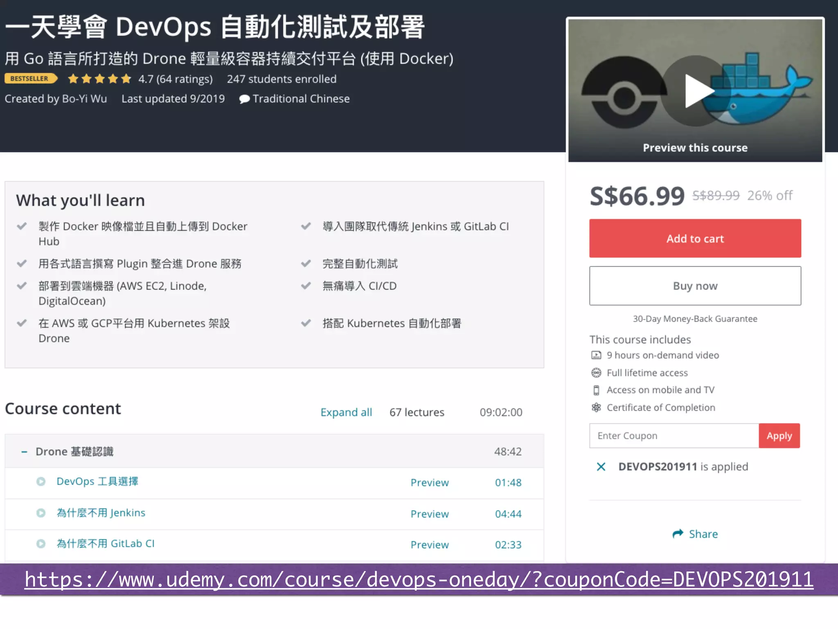838x629 pixels.
Task: Click the Created by Bo-Yi Wu text
Action: [x=56, y=99]
